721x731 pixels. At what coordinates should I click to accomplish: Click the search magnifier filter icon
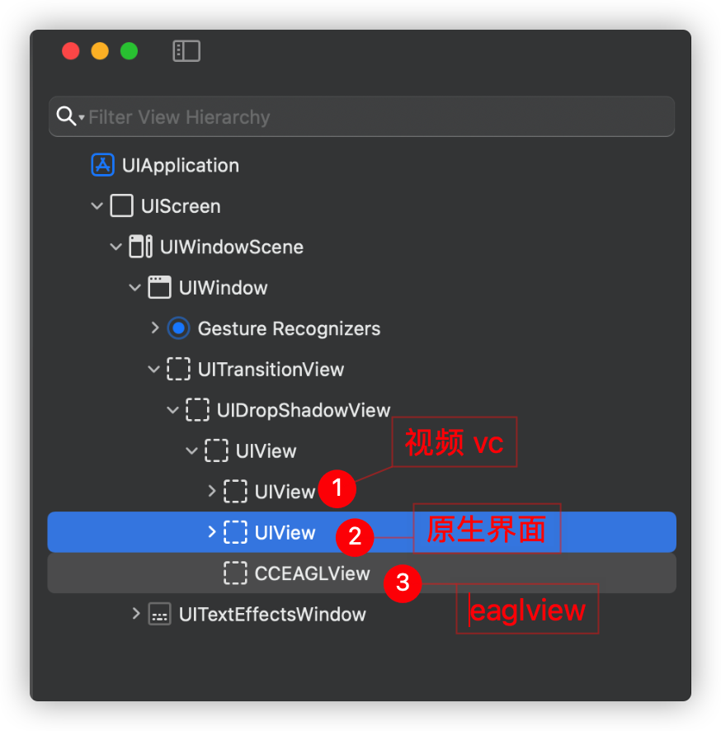[x=66, y=116]
